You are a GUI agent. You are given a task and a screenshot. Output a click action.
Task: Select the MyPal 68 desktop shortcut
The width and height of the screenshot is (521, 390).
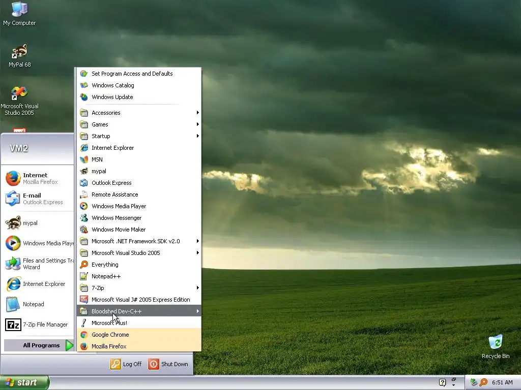(19, 55)
